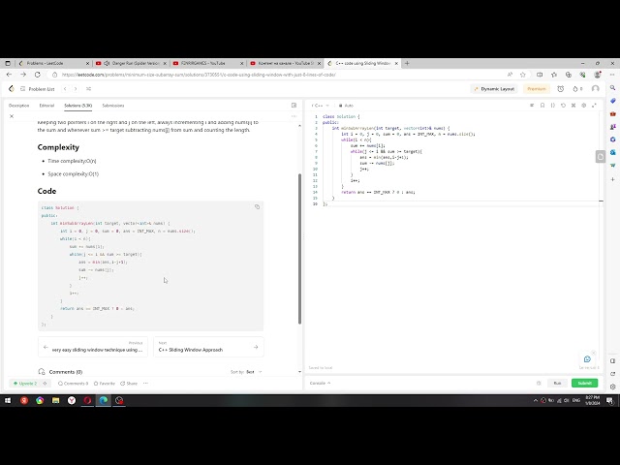
Task: Click Comments 0 in the bottom bar
Action: click(x=74, y=384)
